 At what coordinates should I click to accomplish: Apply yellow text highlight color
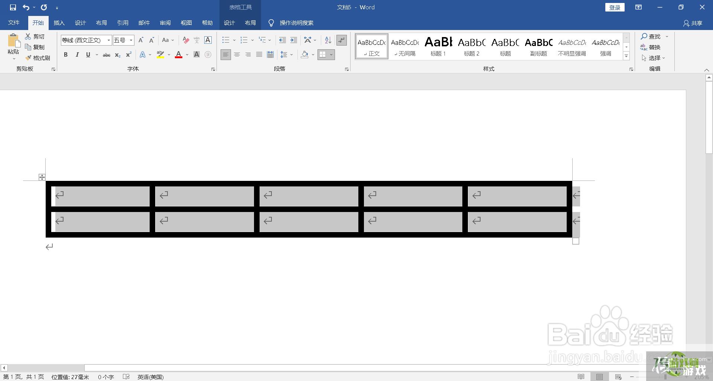(160, 54)
